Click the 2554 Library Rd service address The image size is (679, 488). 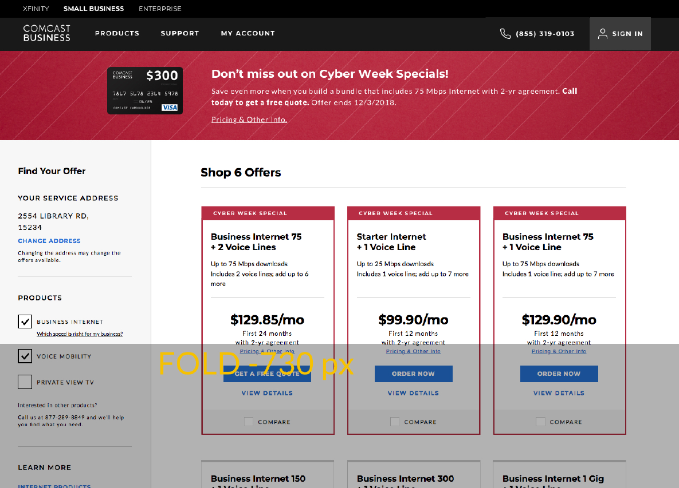coord(53,221)
